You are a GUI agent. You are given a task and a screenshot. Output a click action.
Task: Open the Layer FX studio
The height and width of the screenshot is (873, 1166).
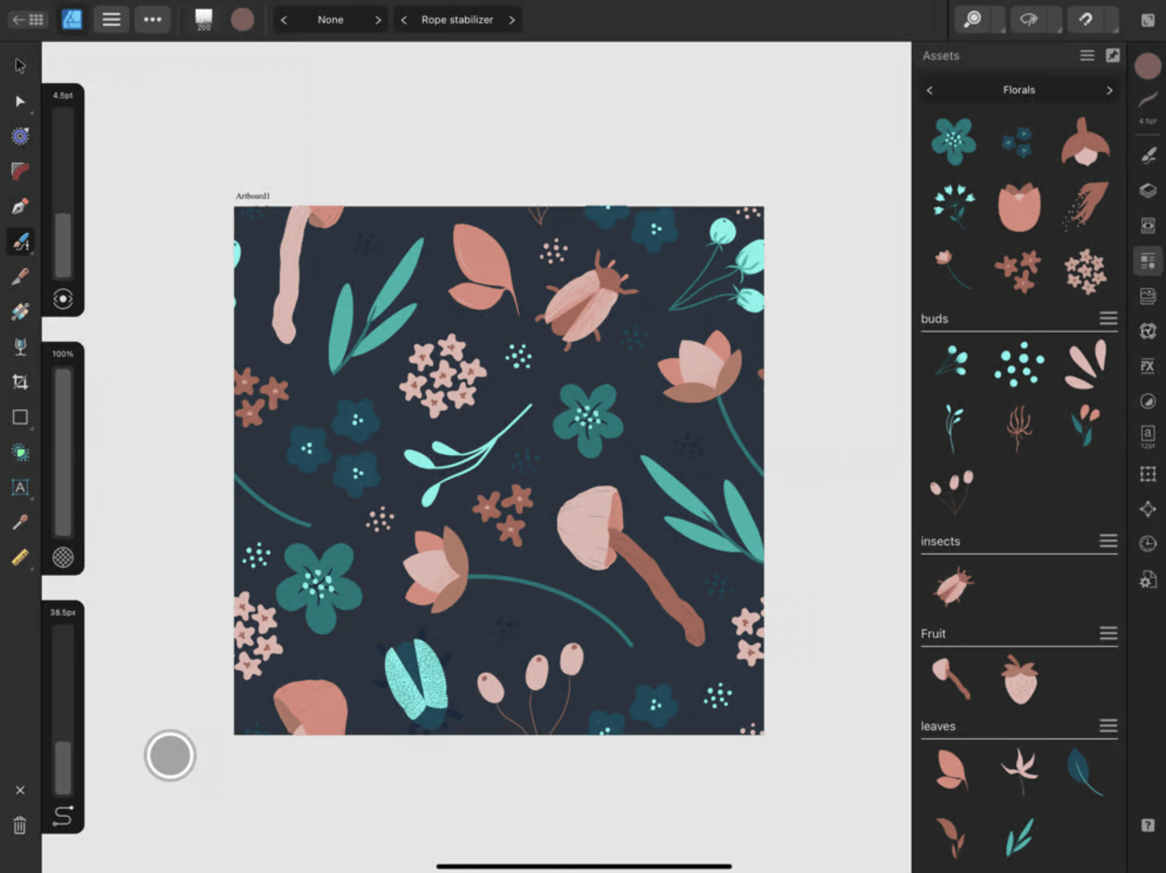tap(1148, 366)
